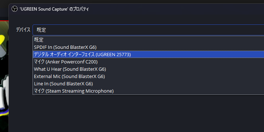Click the preview image behind the dialog
Viewport: 264px width, 132px height.
click(4, 76)
